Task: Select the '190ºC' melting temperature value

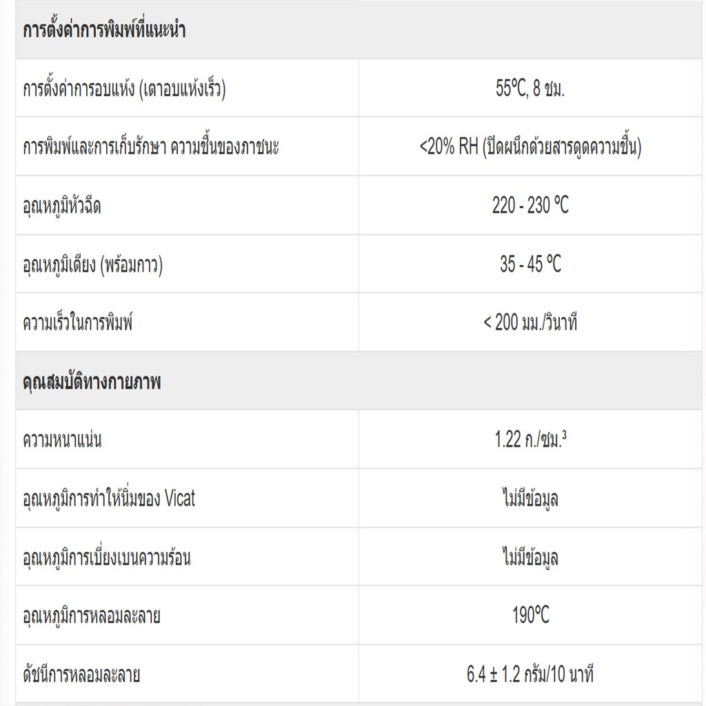Action: tap(530, 616)
